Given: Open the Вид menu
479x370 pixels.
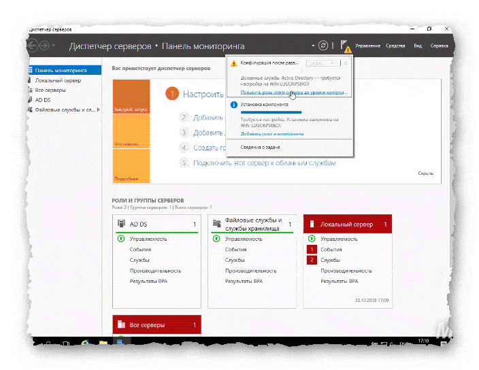Looking at the screenshot, I should coord(418,46).
